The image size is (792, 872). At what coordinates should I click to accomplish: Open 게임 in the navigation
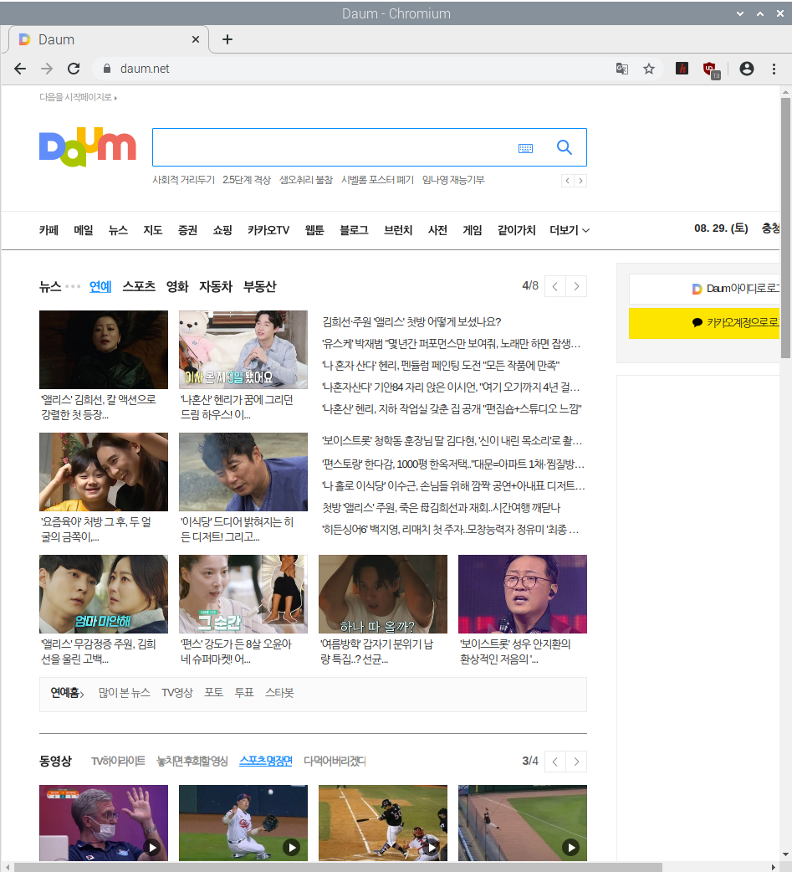pyautogui.click(x=473, y=229)
